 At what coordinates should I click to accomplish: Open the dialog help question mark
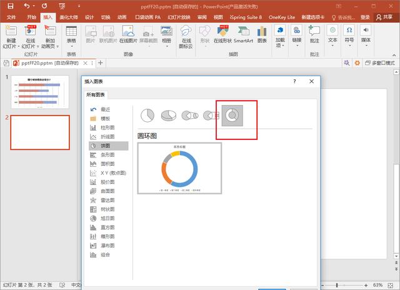click(294, 82)
